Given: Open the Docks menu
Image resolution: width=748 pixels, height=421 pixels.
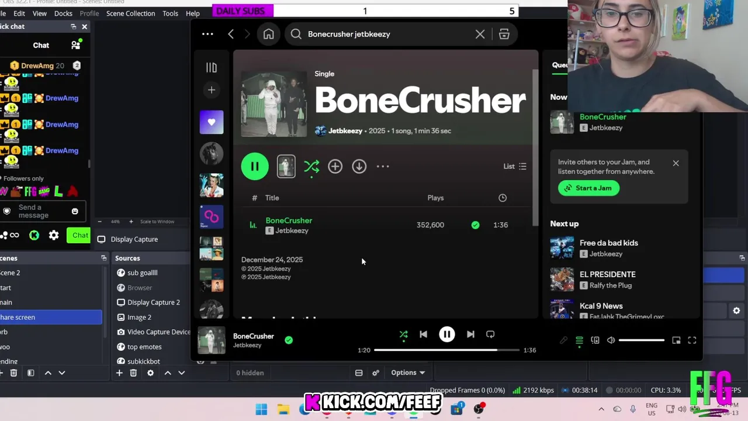Looking at the screenshot, I should [63, 13].
